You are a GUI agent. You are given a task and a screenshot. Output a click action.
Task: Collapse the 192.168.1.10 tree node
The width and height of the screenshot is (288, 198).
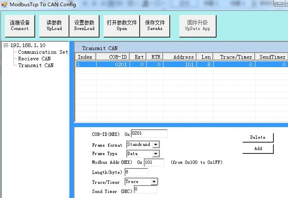[x=6, y=45]
